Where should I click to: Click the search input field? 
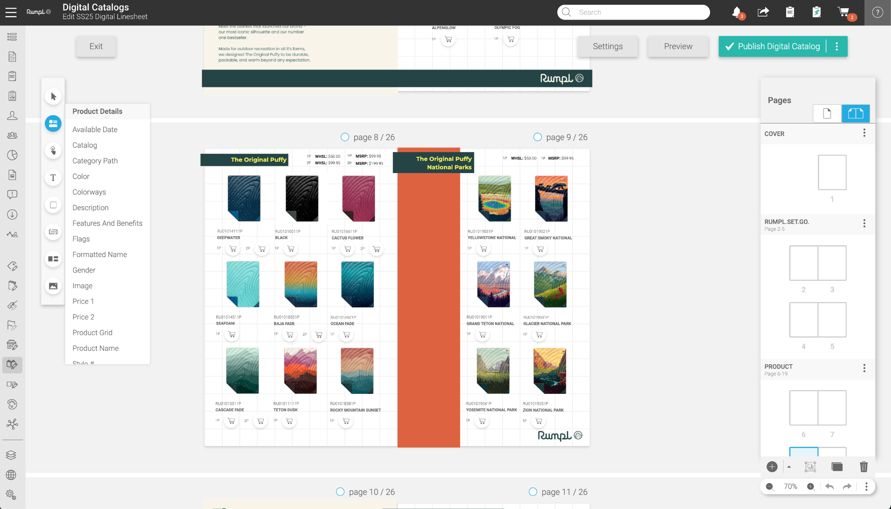[x=633, y=12]
